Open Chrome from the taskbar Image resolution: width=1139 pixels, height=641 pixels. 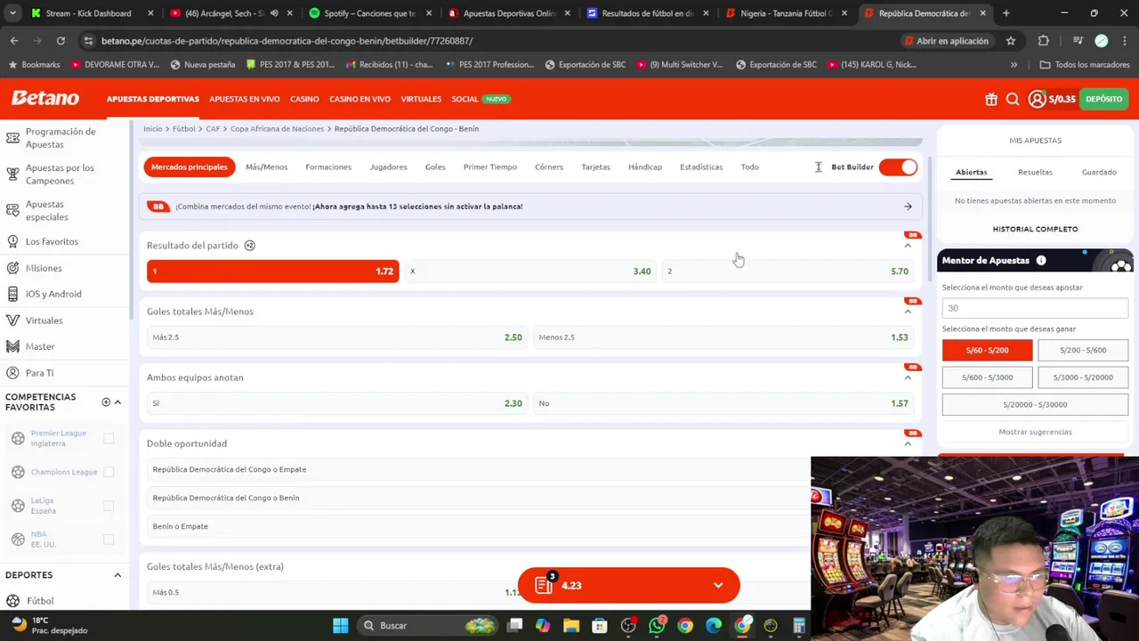pos(685,626)
